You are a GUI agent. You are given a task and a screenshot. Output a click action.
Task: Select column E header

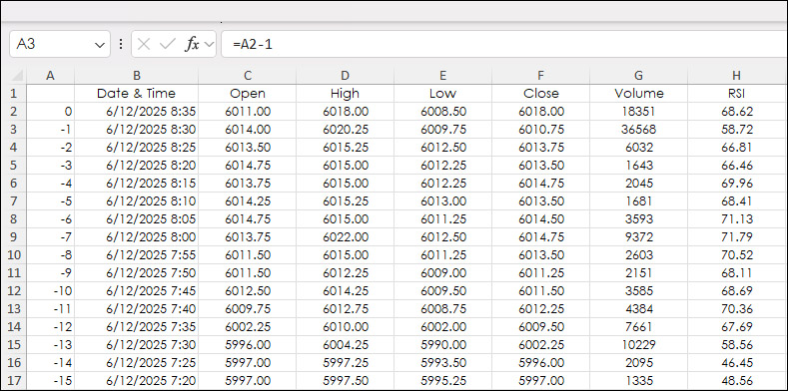coord(442,76)
